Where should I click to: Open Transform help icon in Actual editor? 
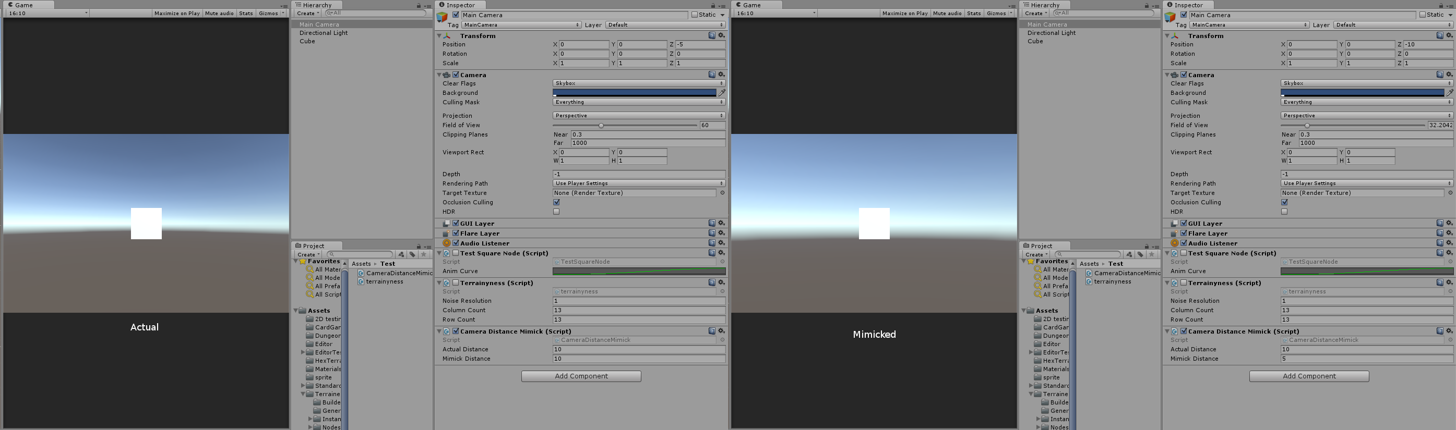coord(712,35)
